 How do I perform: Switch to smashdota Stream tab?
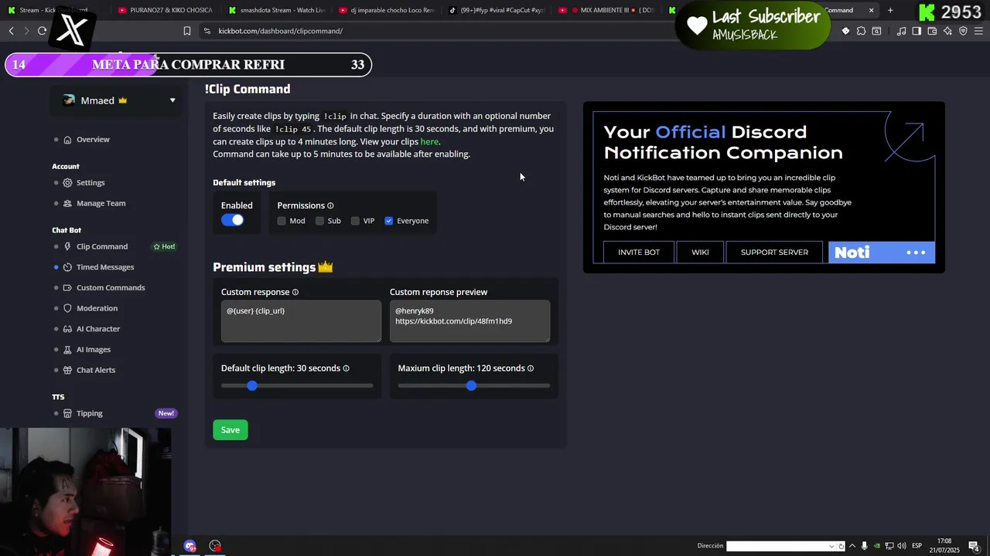(276, 10)
